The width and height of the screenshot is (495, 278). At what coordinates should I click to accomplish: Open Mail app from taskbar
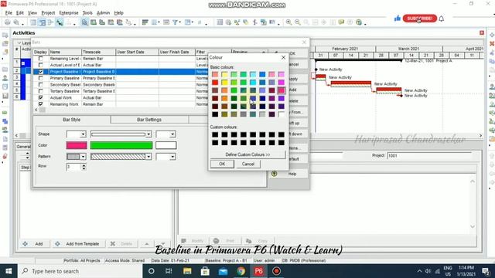point(224,271)
